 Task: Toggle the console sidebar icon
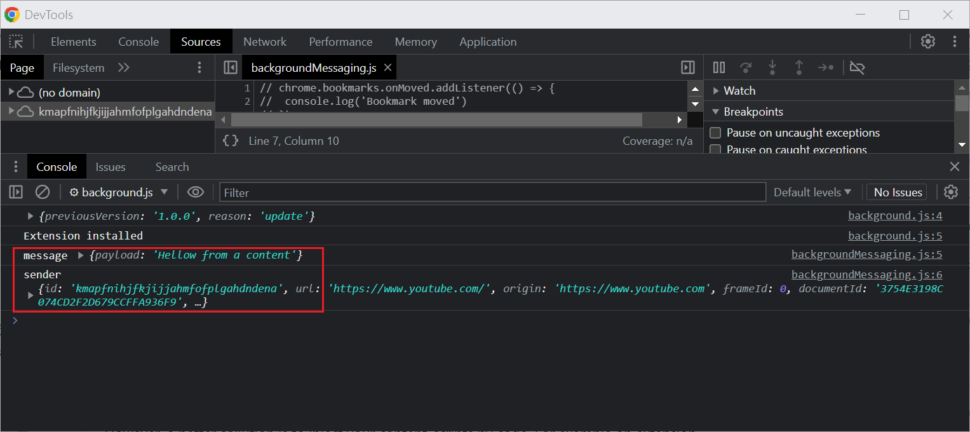[16, 192]
